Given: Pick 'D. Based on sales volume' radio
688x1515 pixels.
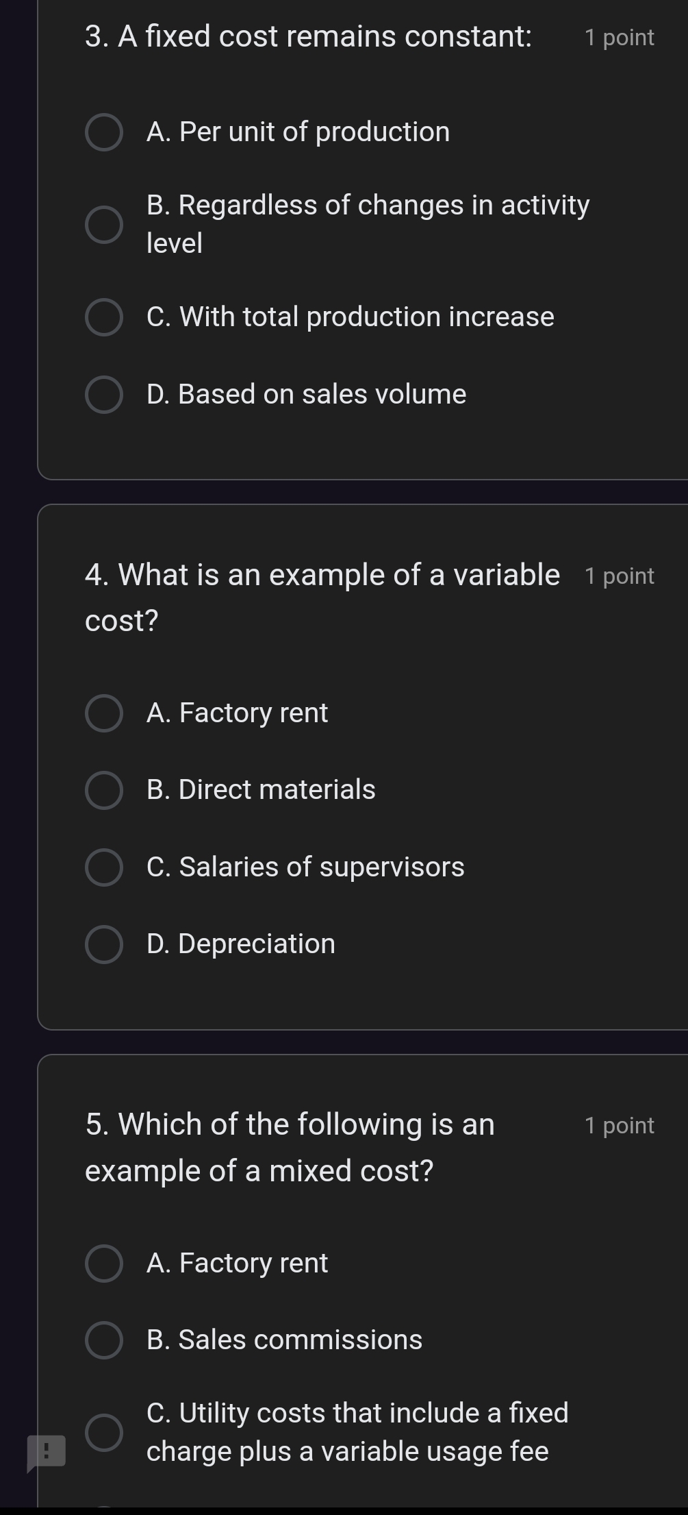Looking at the screenshot, I should tap(104, 395).
